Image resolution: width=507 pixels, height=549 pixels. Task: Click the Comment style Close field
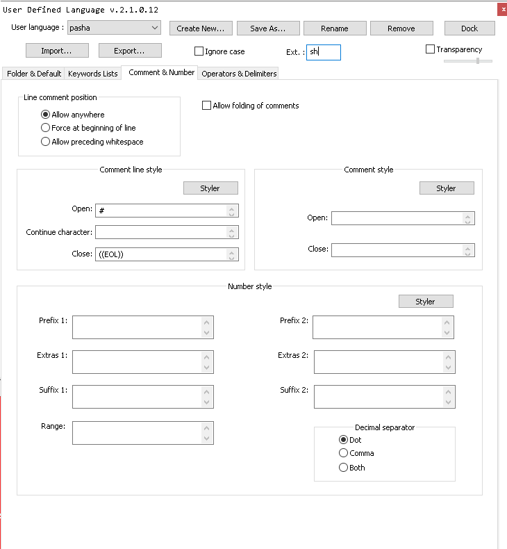403,250
